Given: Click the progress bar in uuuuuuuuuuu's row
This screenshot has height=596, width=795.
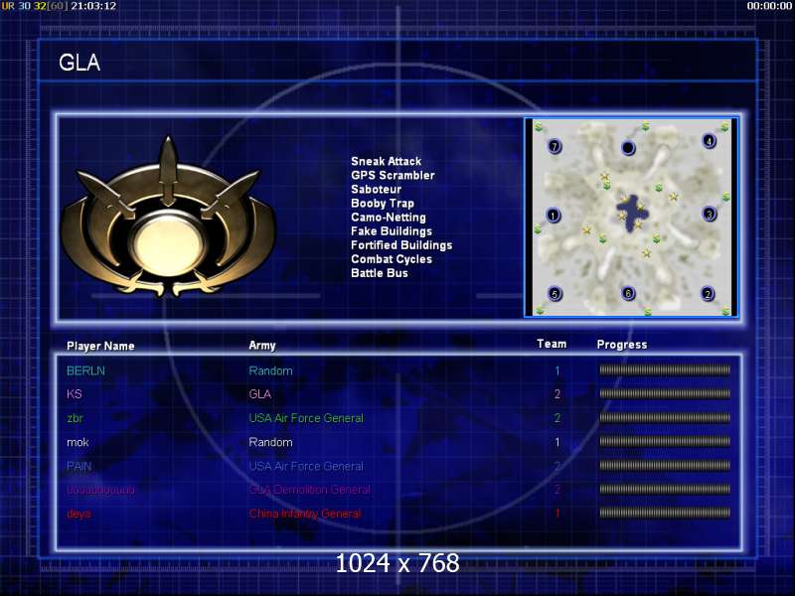Looking at the screenshot, I should 665,489.
